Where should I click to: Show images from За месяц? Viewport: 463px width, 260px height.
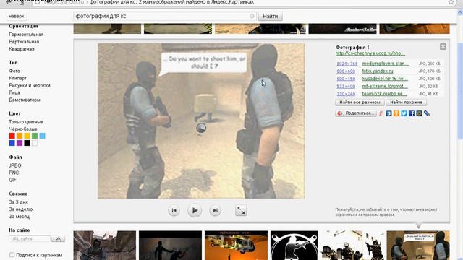pyautogui.click(x=20, y=217)
